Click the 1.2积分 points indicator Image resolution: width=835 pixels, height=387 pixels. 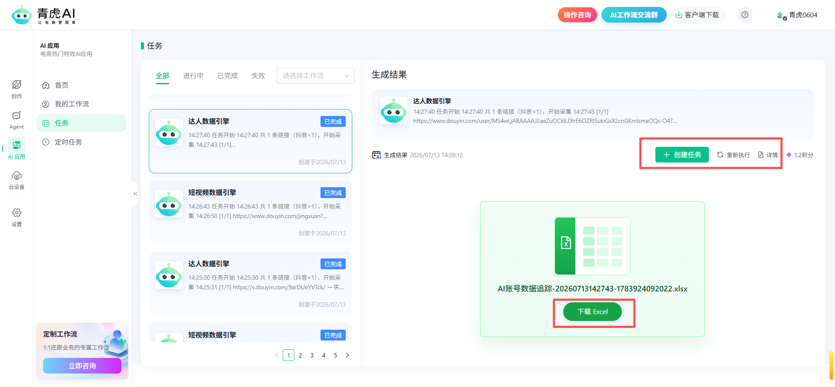pyautogui.click(x=800, y=155)
